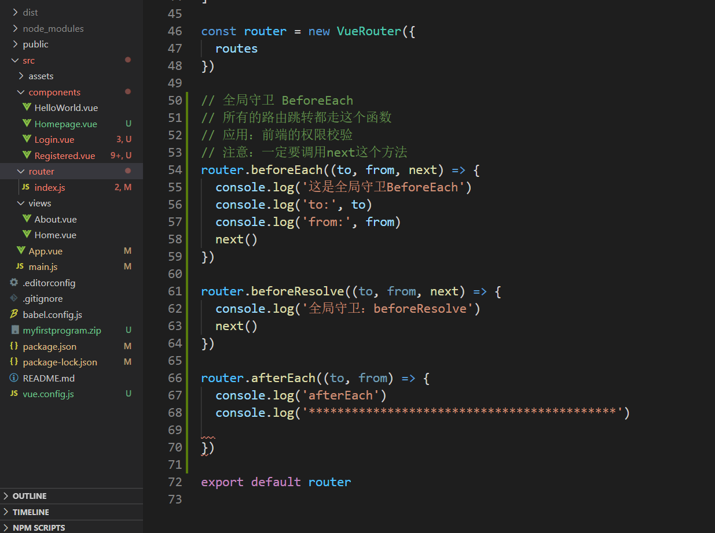Click the git icon beside .gitignore

(x=14, y=298)
